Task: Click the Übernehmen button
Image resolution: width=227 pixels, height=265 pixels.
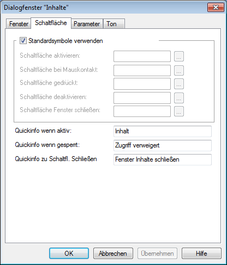Action: 157,253
